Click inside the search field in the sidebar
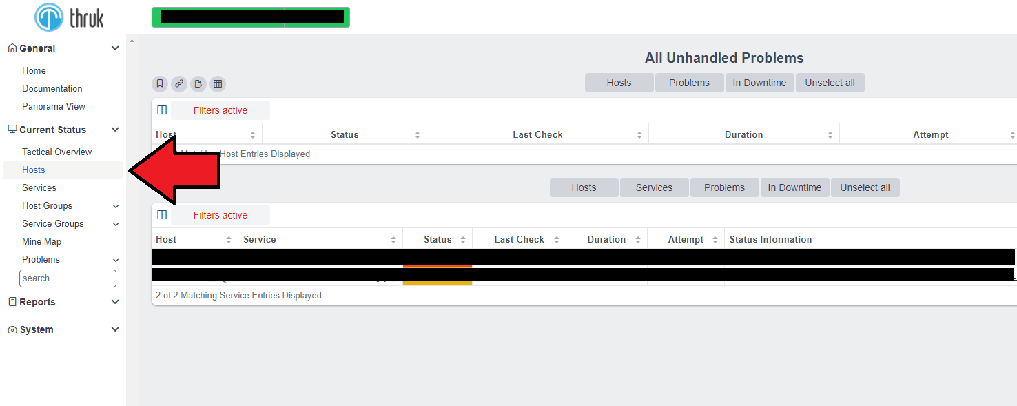Viewport: 1017px width, 406px height. click(68, 278)
